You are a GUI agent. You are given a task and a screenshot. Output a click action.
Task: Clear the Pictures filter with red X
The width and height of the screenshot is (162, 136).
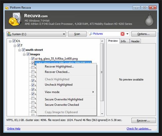tap(122, 34)
